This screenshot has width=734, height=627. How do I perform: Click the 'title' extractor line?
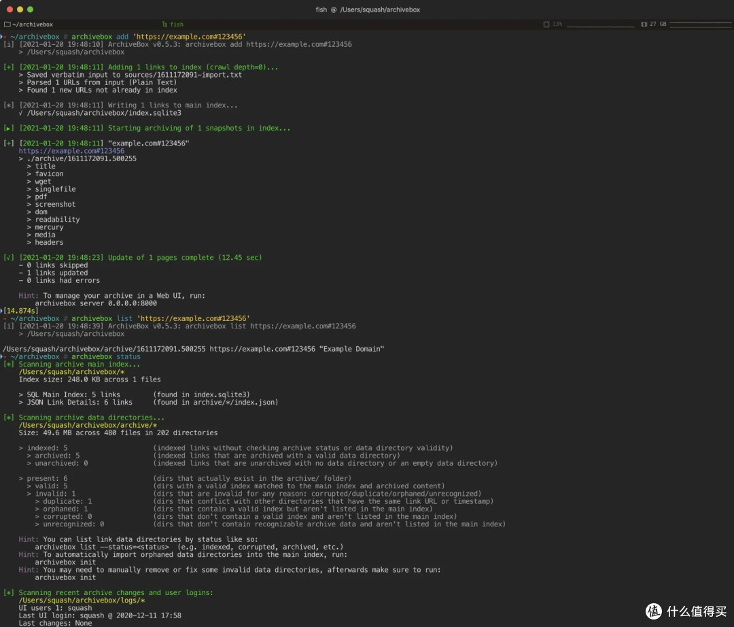click(x=41, y=166)
